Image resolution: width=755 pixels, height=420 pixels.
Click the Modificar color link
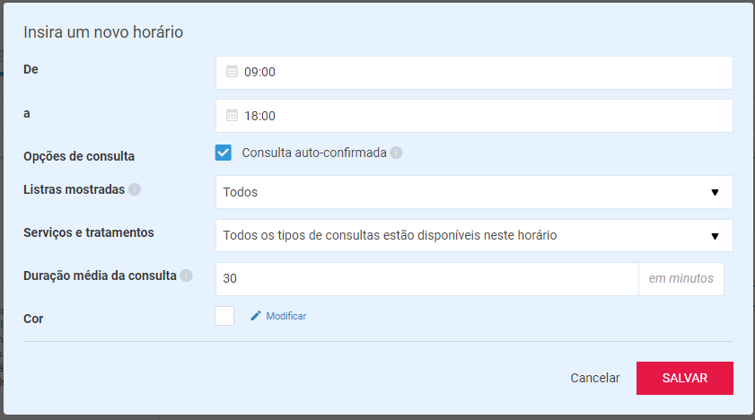[x=286, y=316]
